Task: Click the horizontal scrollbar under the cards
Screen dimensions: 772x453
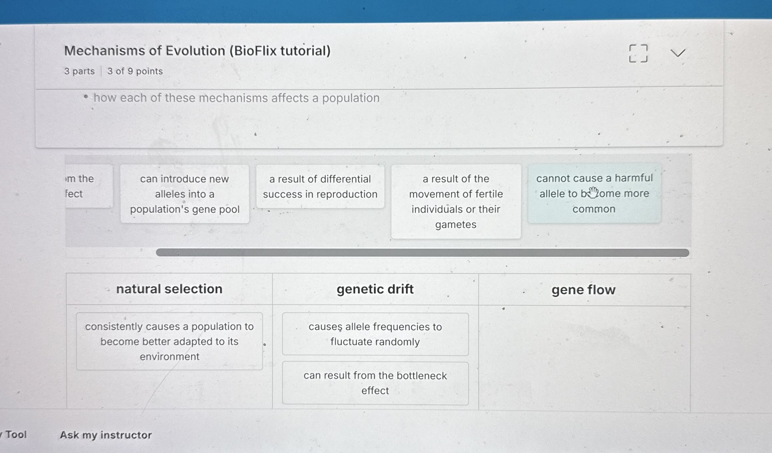Action: (422, 253)
